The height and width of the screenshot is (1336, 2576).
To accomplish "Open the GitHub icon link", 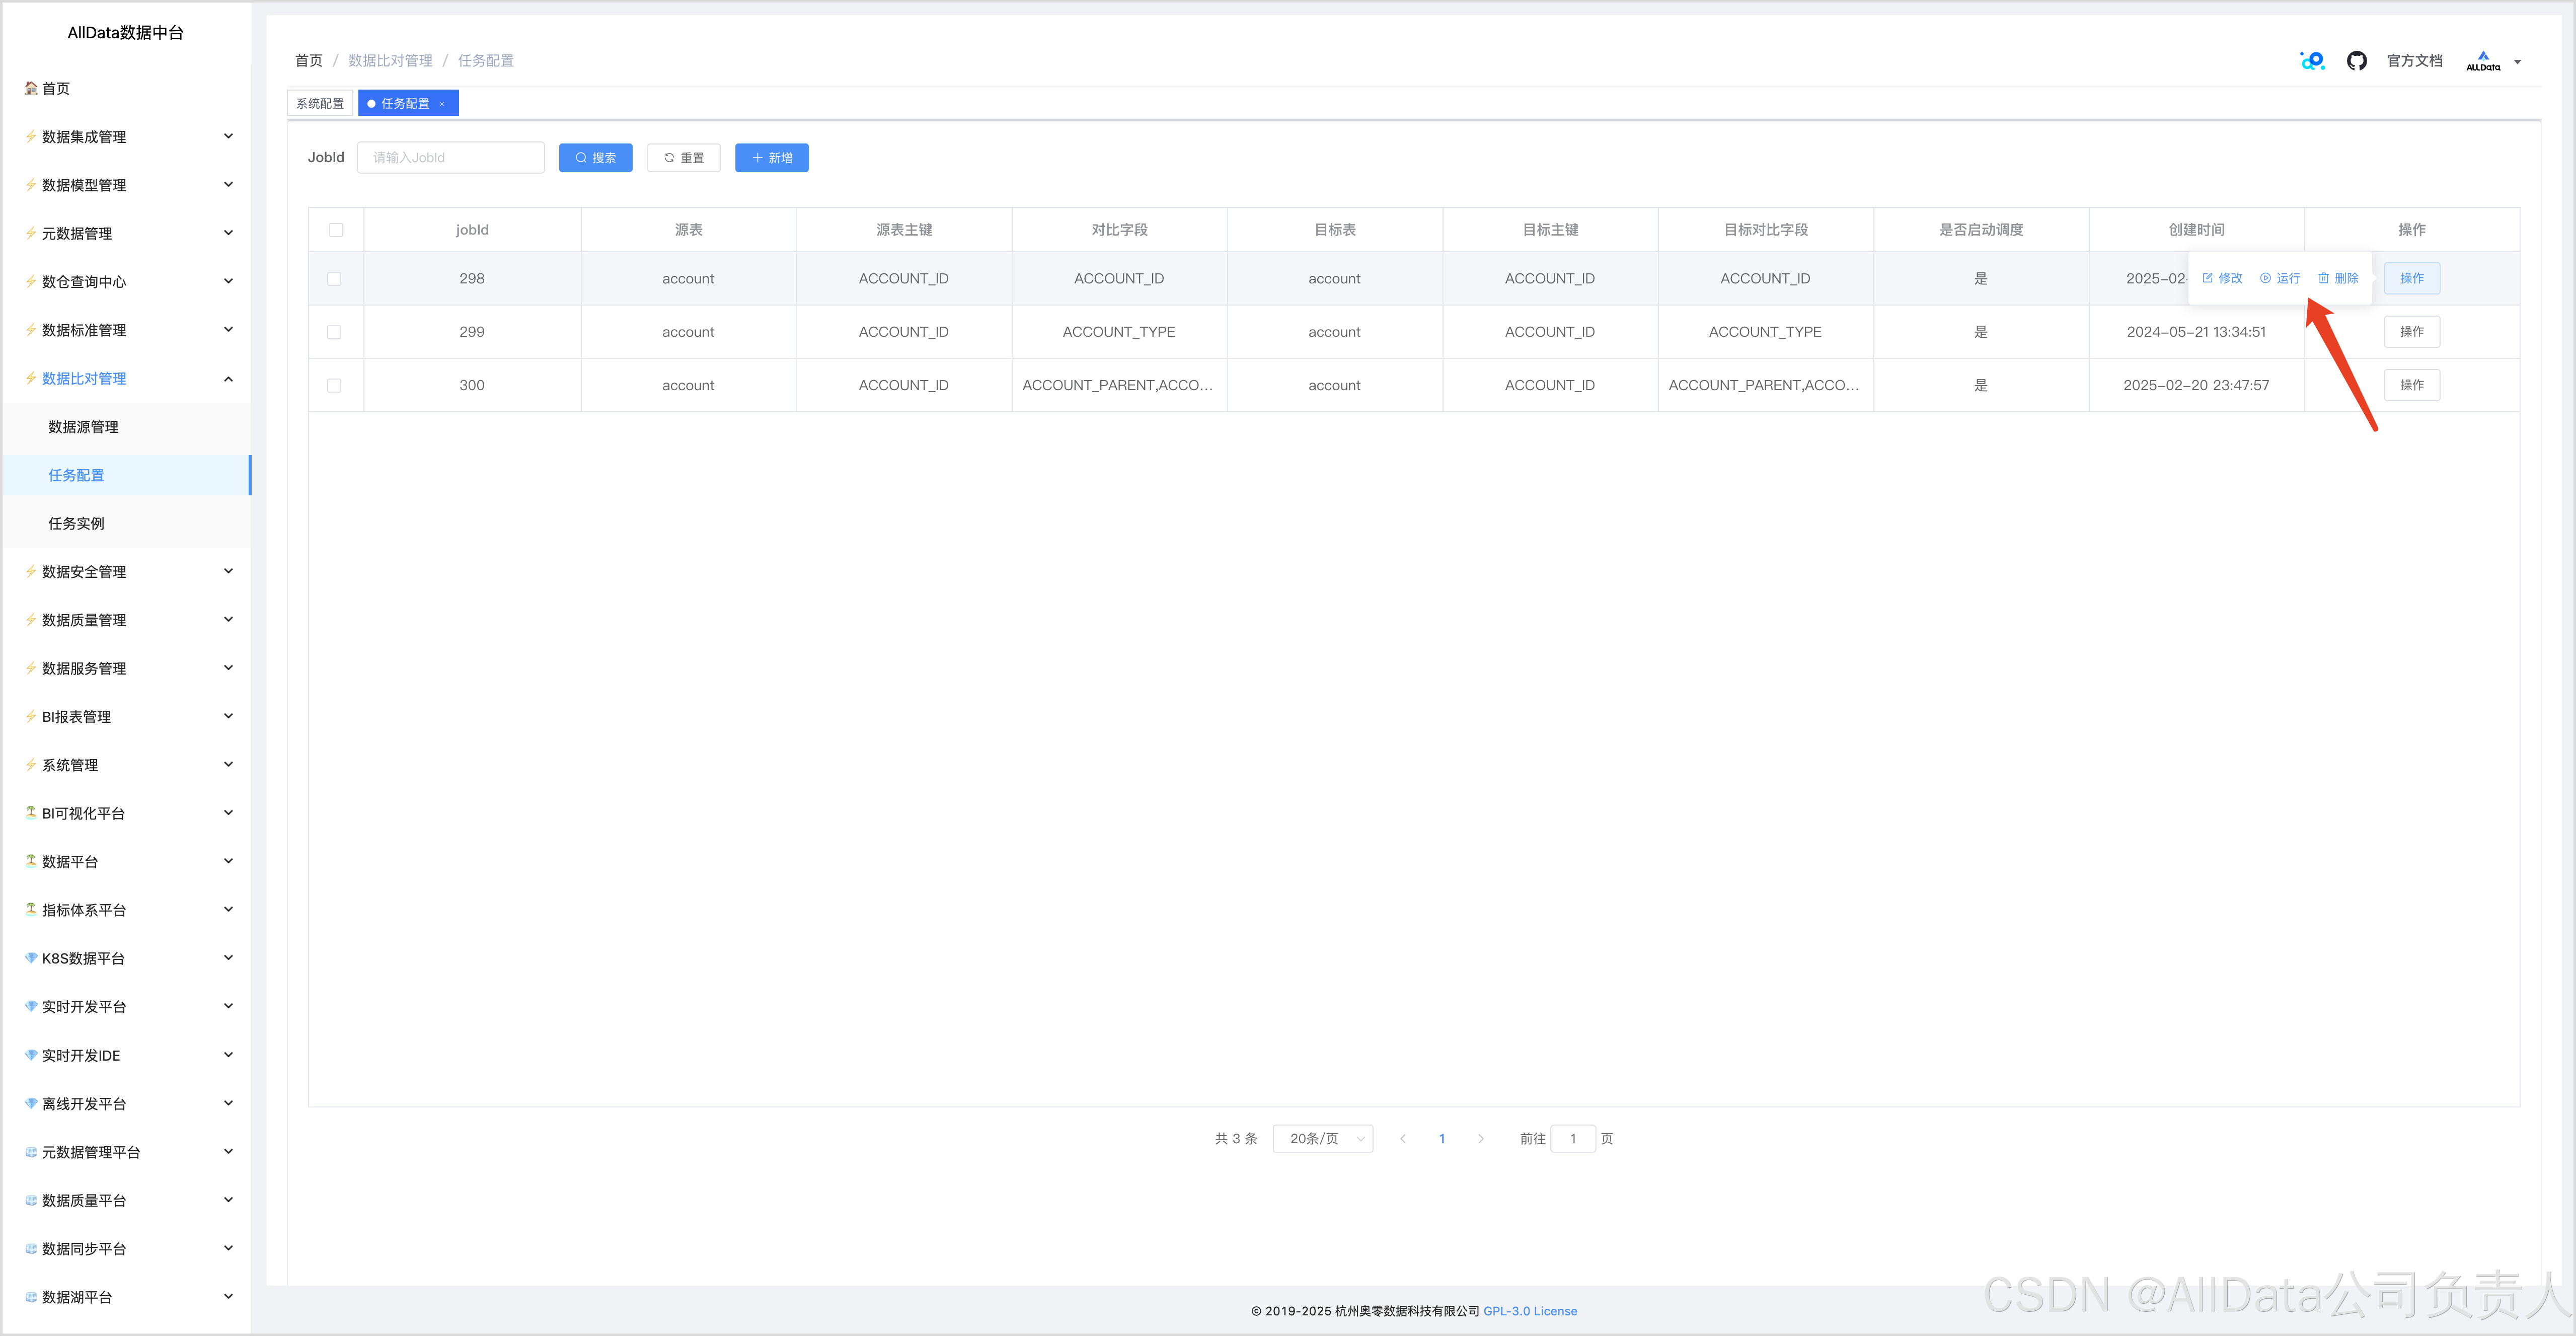I will click(x=2356, y=61).
